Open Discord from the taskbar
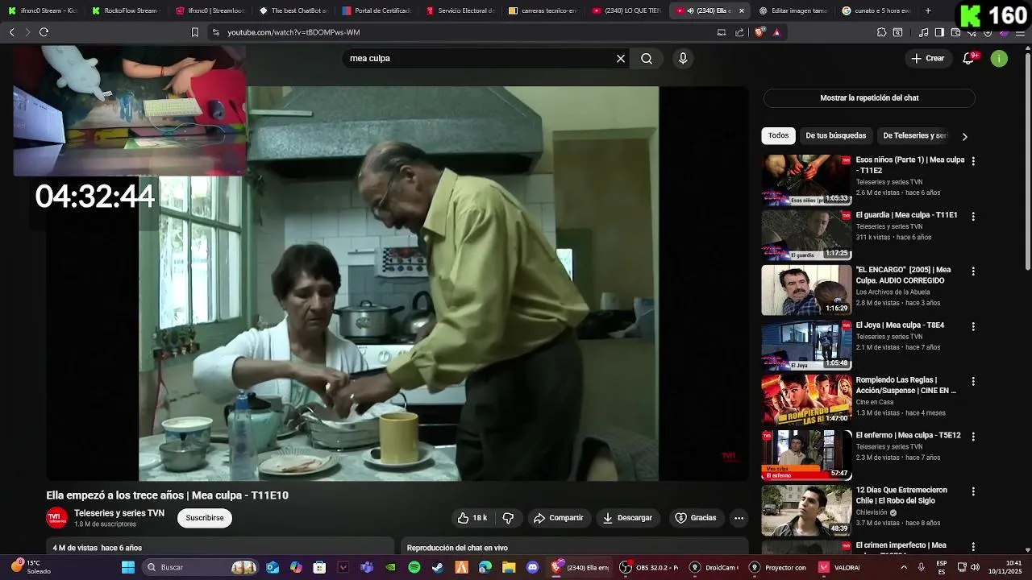 click(x=532, y=567)
